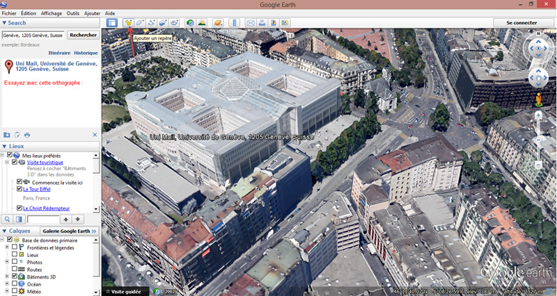Click the Se connecter button
The width and height of the screenshot is (557, 296).
pos(521,23)
